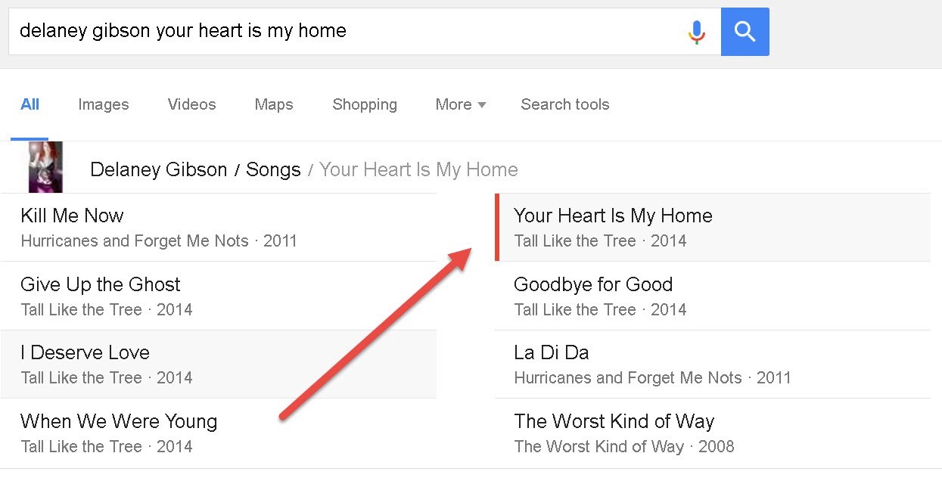This screenshot has width=942, height=484.
Task: Select the All results tab
Action: pos(30,104)
